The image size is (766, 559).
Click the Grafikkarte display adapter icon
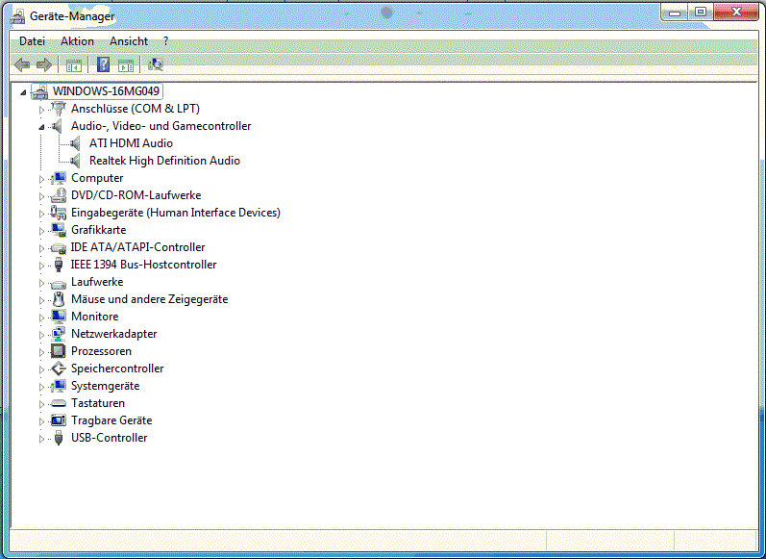point(59,230)
